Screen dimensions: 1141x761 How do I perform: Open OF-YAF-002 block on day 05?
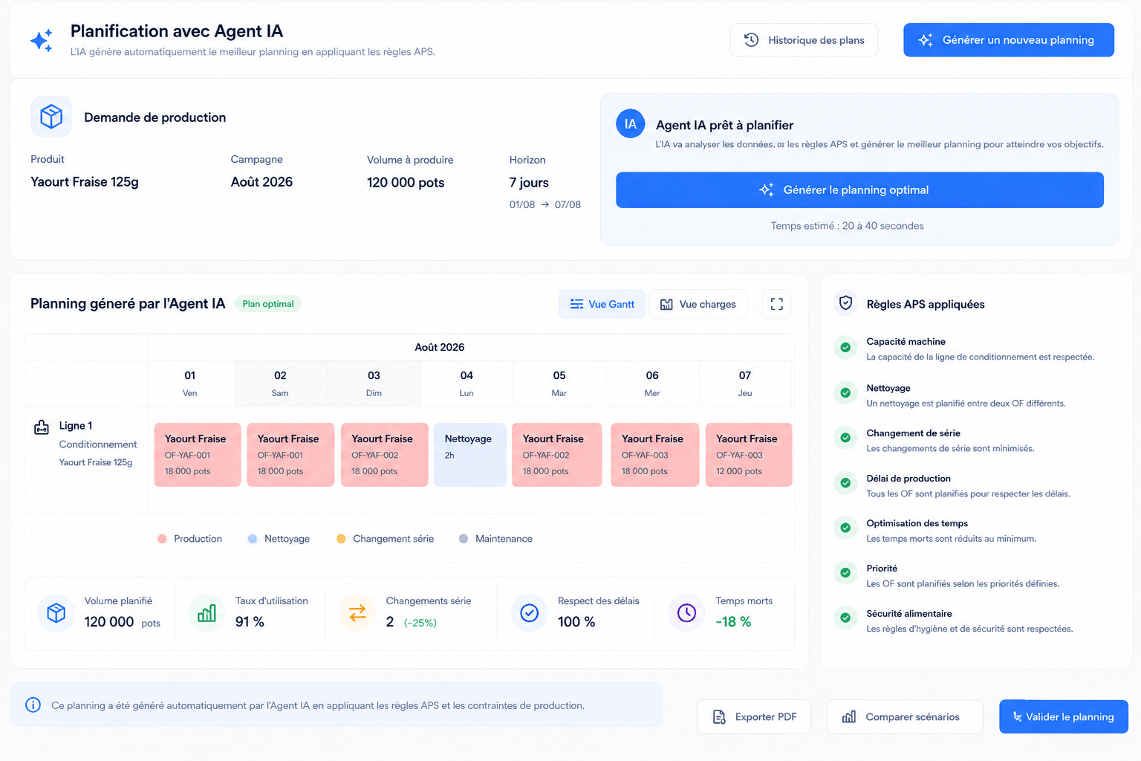point(557,455)
